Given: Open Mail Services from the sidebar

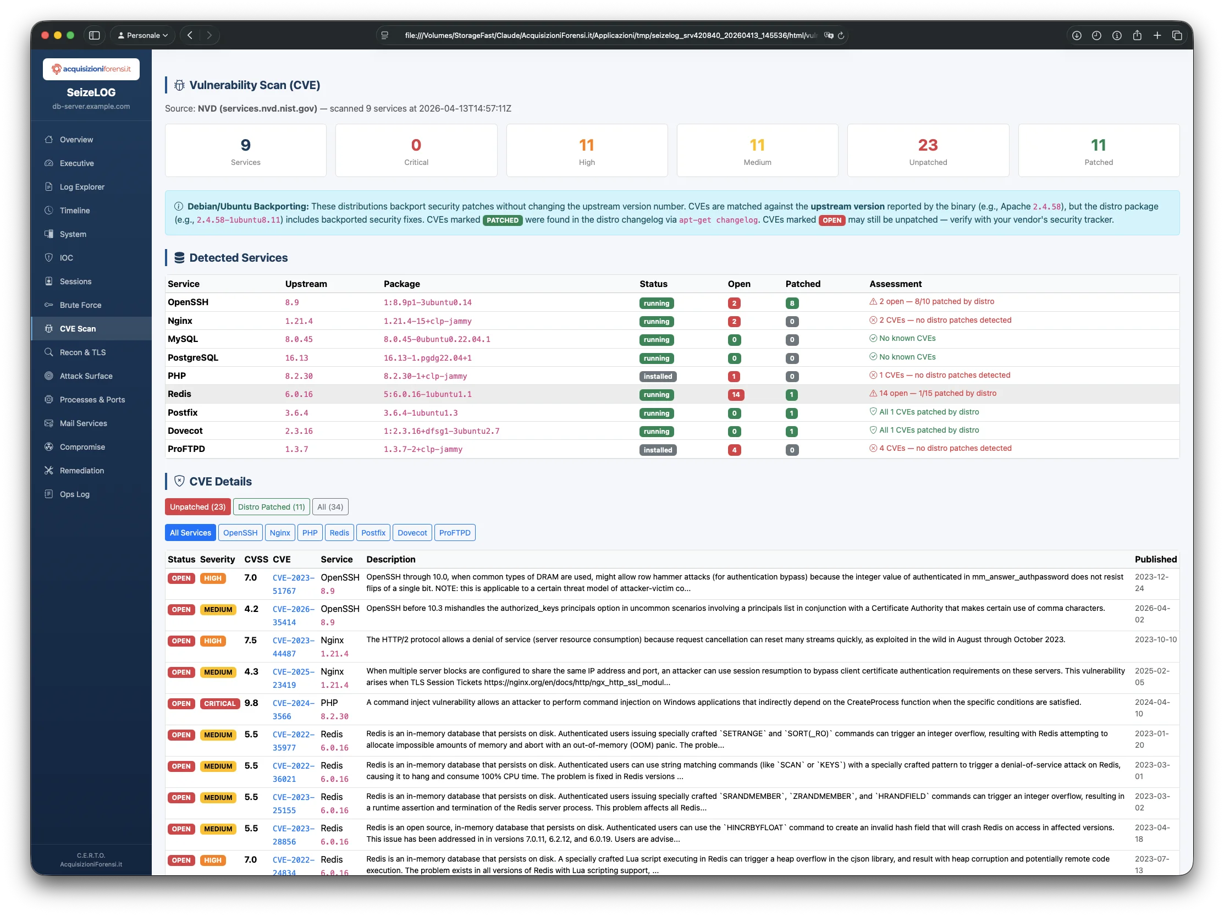Looking at the screenshot, I should [84, 423].
